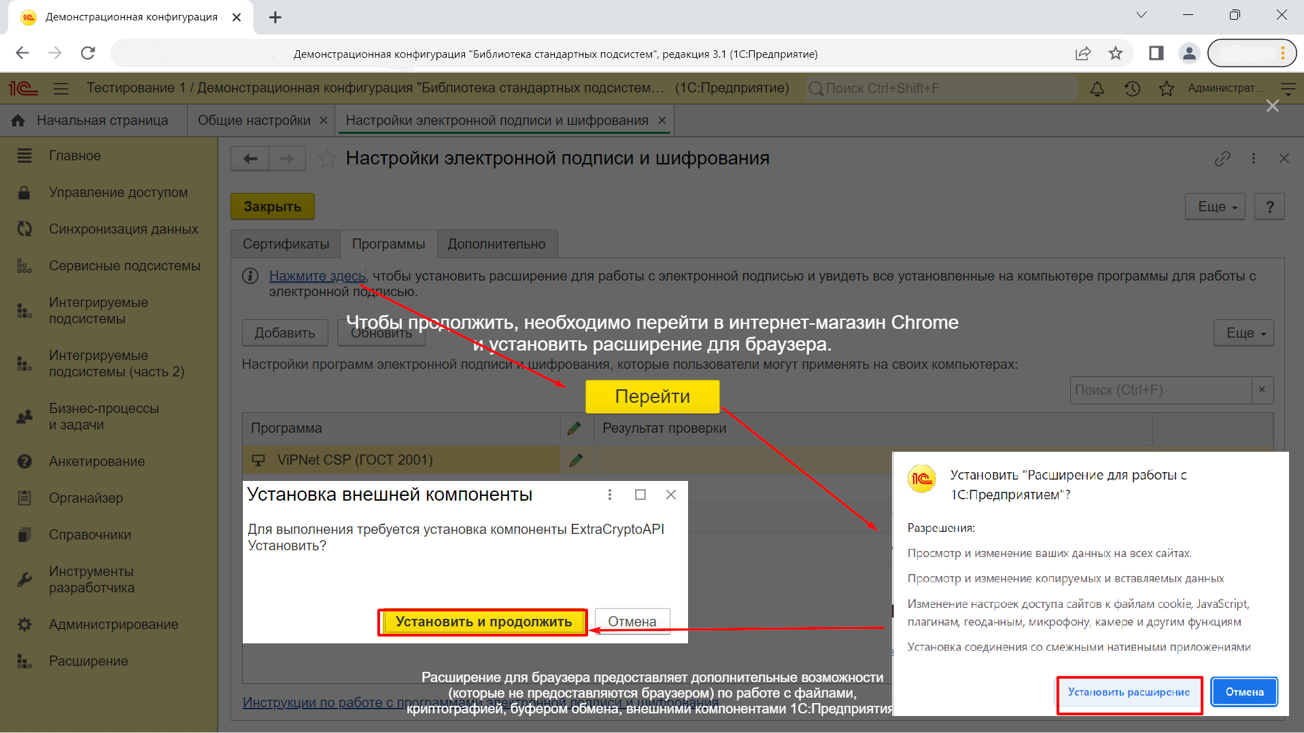Click the form's forward navigation arrow
The image size is (1304, 733).
tap(287, 158)
